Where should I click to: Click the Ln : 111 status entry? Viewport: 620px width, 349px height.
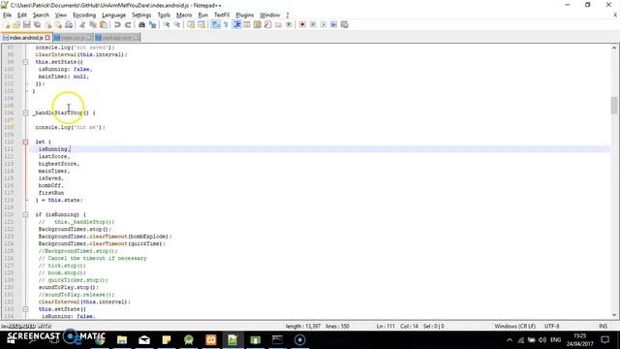click(x=386, y=327)
